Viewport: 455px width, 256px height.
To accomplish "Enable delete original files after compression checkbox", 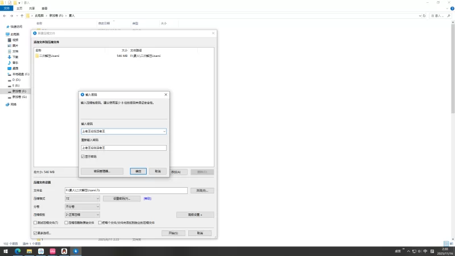I will click(66, 223).
